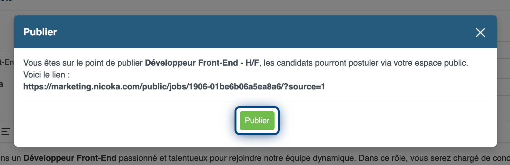Click the job ID '1906-01be6b06a5ea8a6' in the link
Screen dimensions: 510x165
pos(235,87)
